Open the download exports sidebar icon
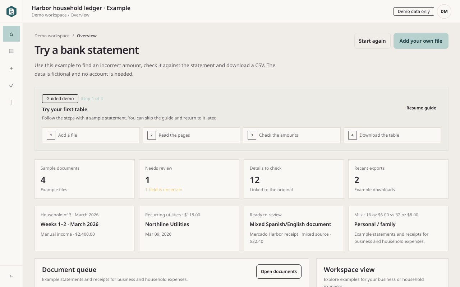The height and width of the screenshot is (287, 460). click(x=11, y=103)
